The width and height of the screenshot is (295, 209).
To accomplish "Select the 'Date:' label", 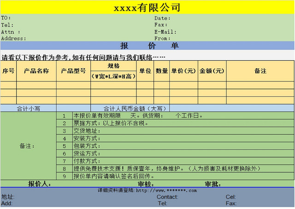I will pyautogui.click(x=162, y=18).
